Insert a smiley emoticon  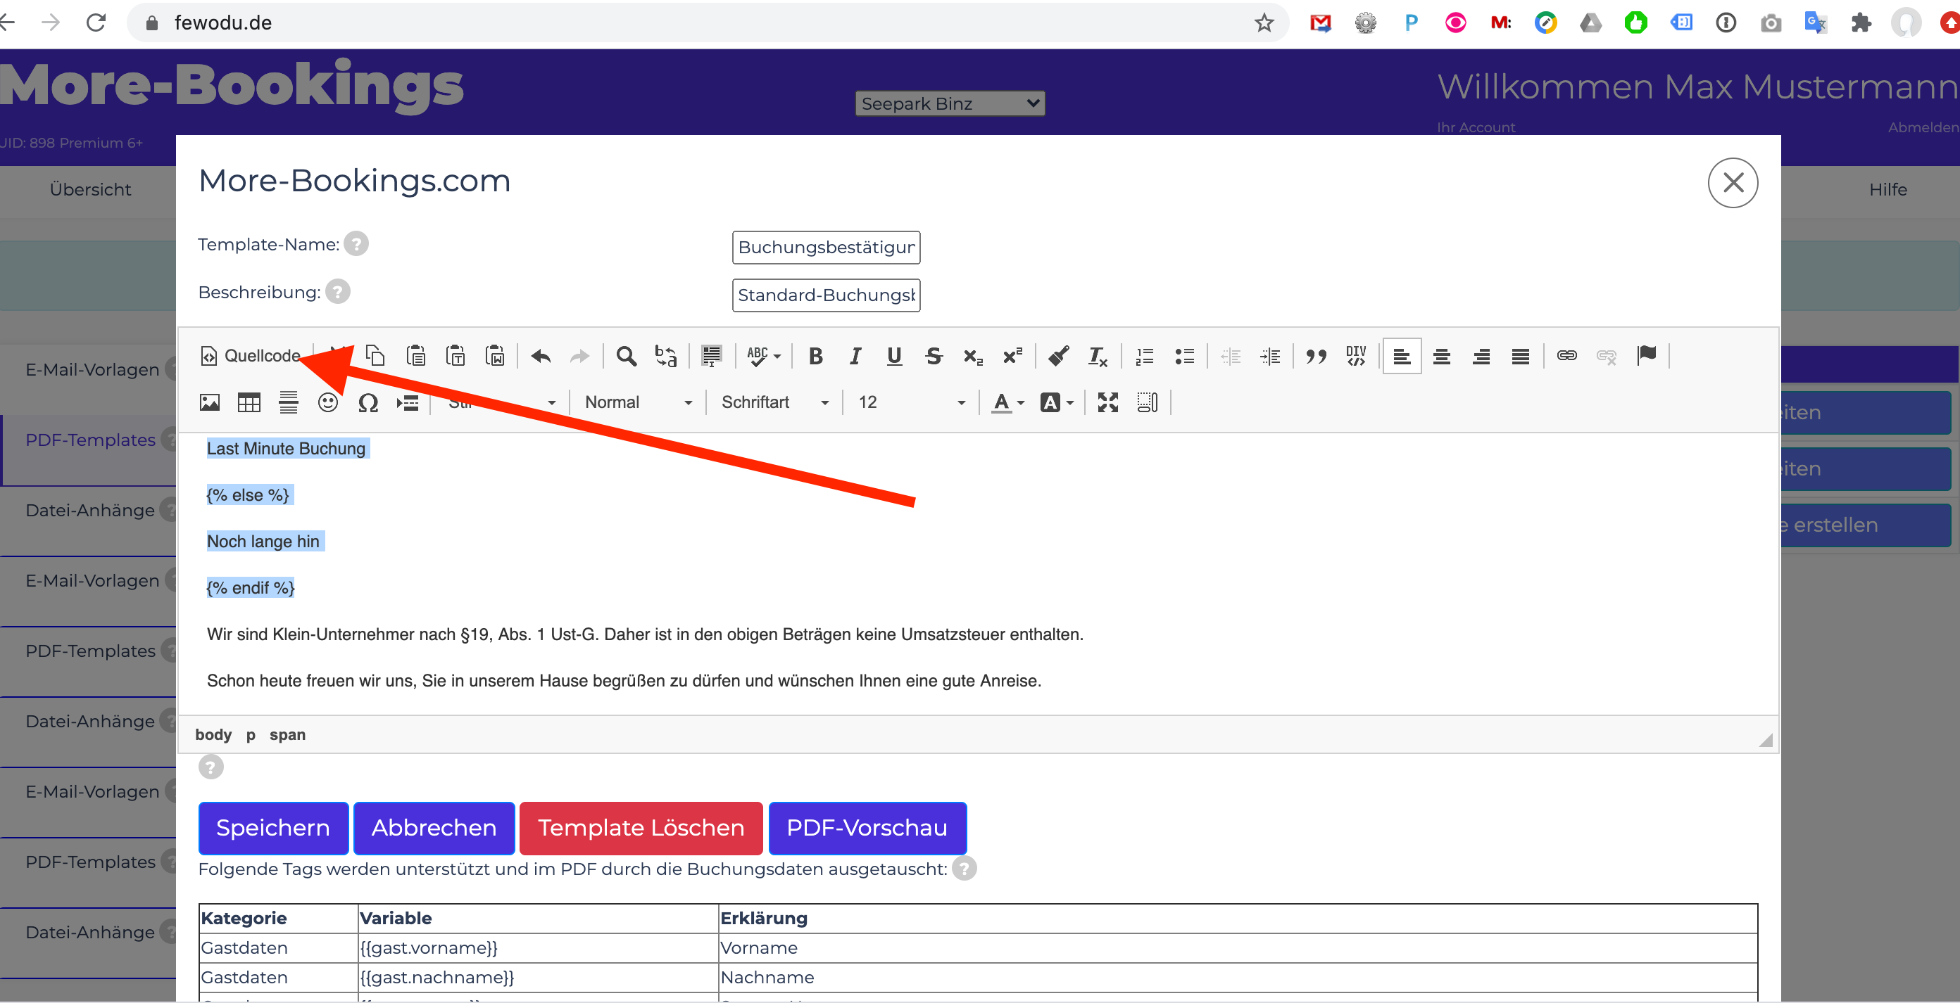click(x=328, y=402)
